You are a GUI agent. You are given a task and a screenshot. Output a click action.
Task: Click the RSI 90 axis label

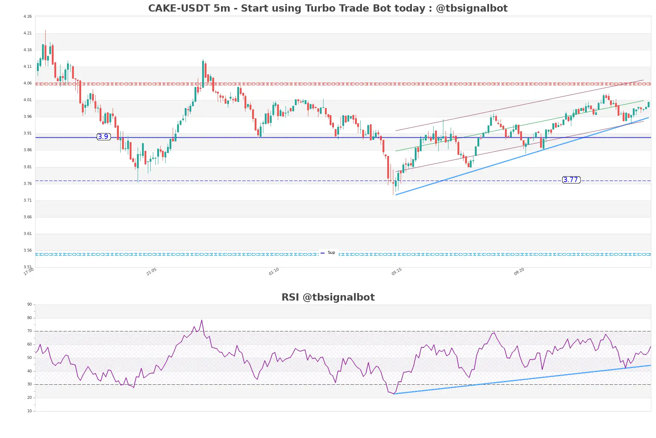[29, 305]
